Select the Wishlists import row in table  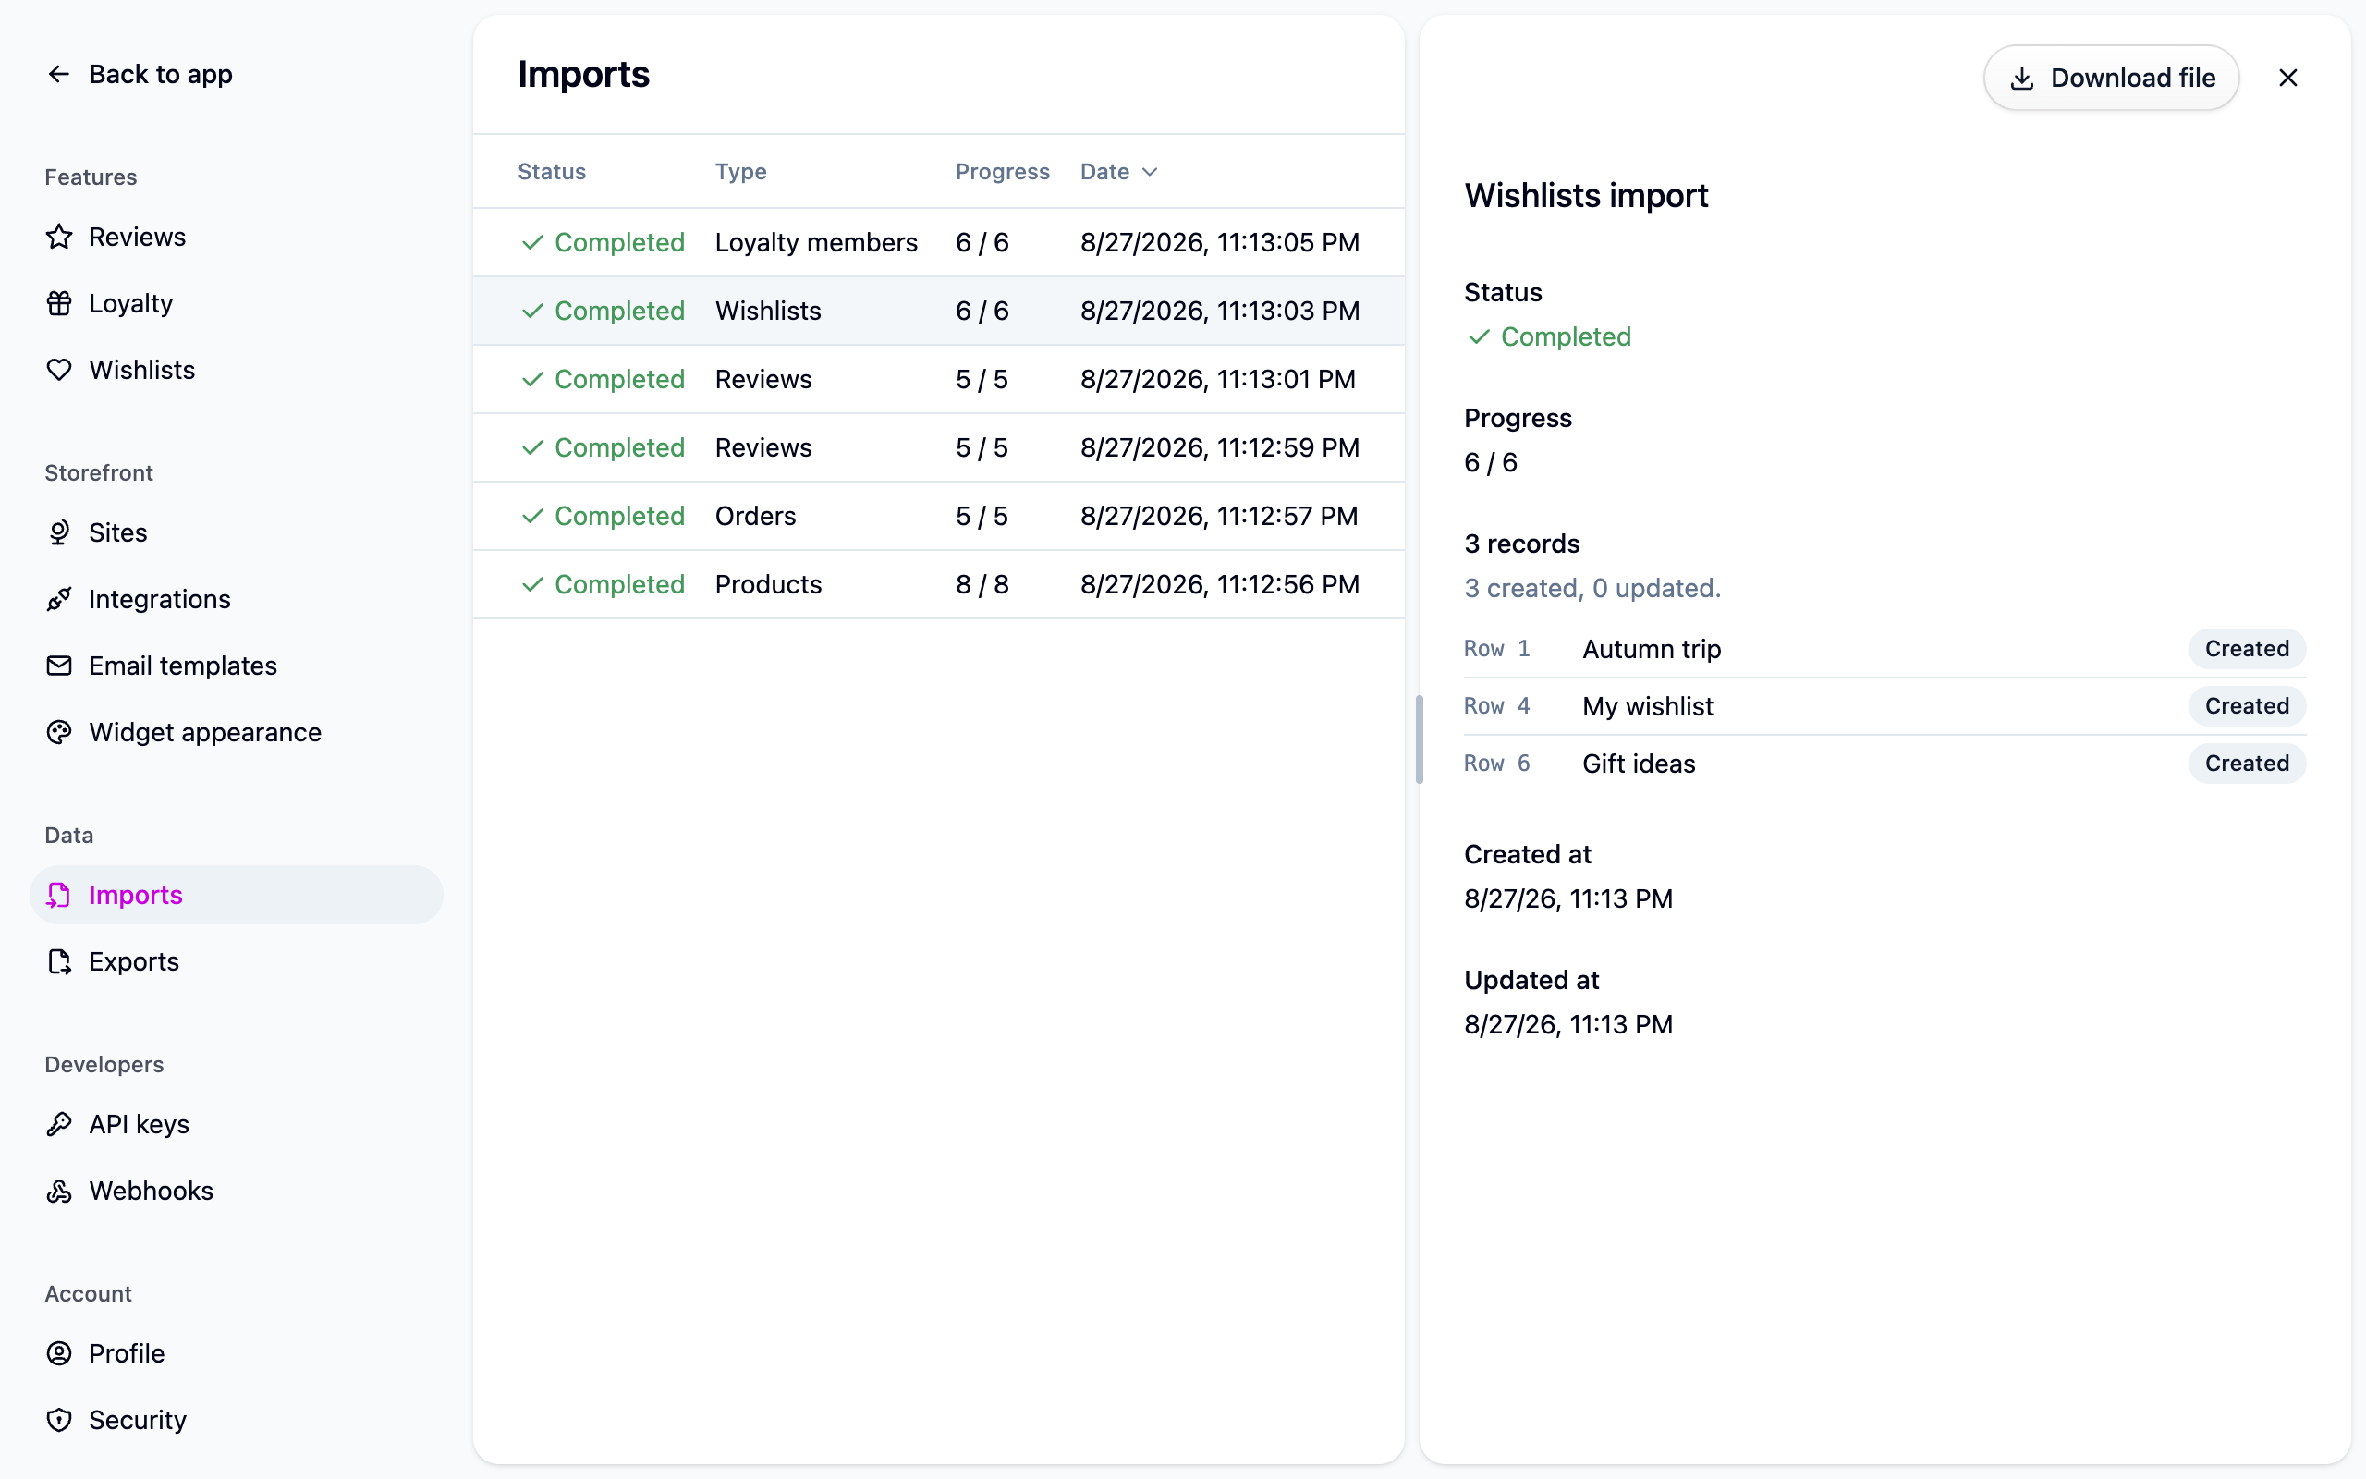[x=939, y=312]
